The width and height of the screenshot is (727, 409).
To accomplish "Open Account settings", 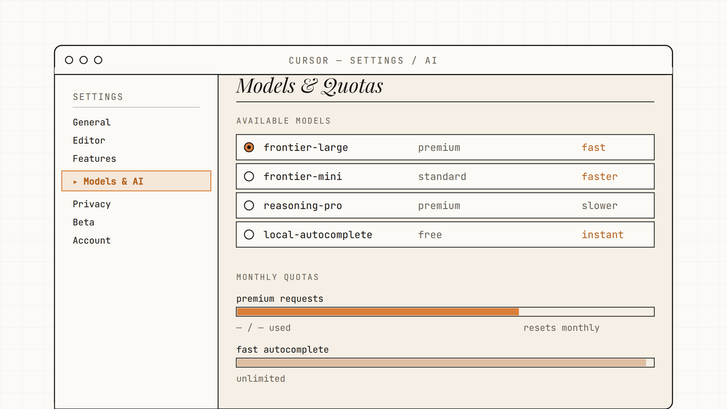I will coord(91,241).
